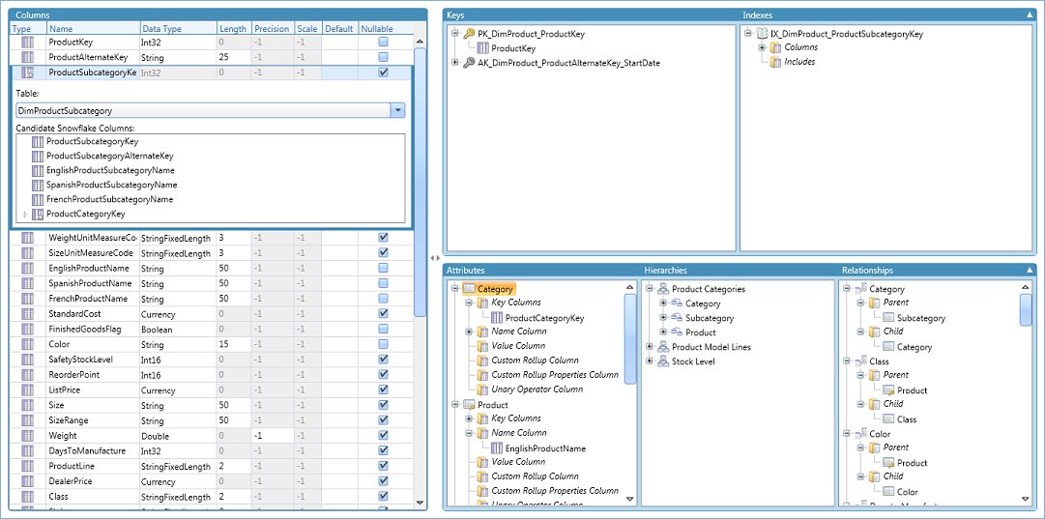This screenshot has width=1045, height=519.
Task: Click the IX_DimProduct_ProductSubcategoryKey index icon
Action: [762, 33]
